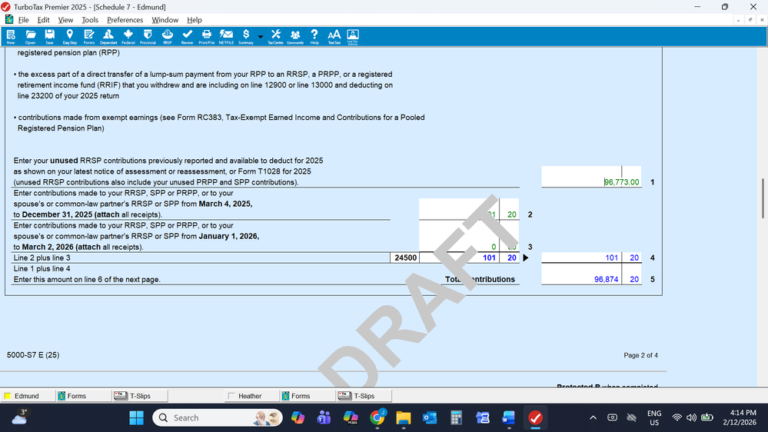Open File Explorer from the taskbar
The width and height of the screenshot is (768, 432).
click(x=404, y=418)
